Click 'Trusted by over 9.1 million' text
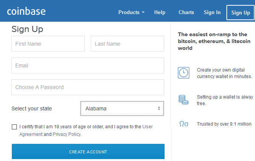Screen dimensions: 255x161 pos(224,124)
